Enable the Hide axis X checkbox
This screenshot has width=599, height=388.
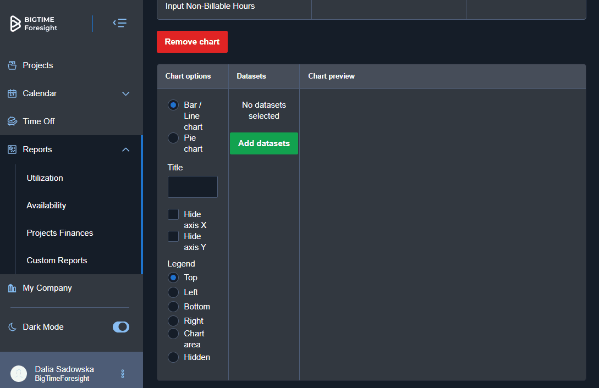pos(173,214)
